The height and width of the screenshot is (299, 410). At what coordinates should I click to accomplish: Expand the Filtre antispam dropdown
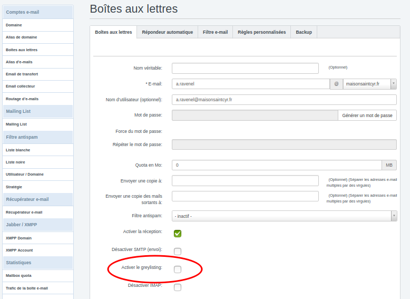pyautogui.click(x=284, y=216)
